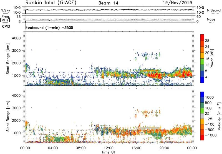Click the '08:00' time tick label

(x=81, y=148)
